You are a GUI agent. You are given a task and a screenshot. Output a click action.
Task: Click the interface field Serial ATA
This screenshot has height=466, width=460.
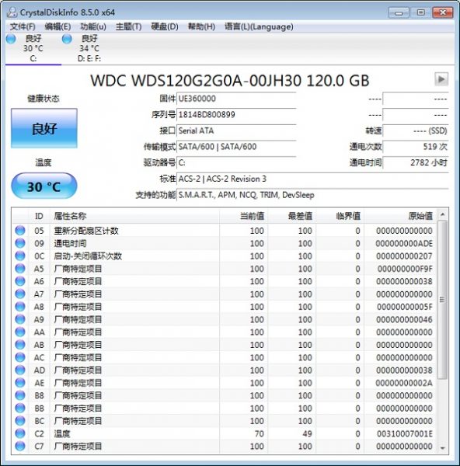point(236,130)
